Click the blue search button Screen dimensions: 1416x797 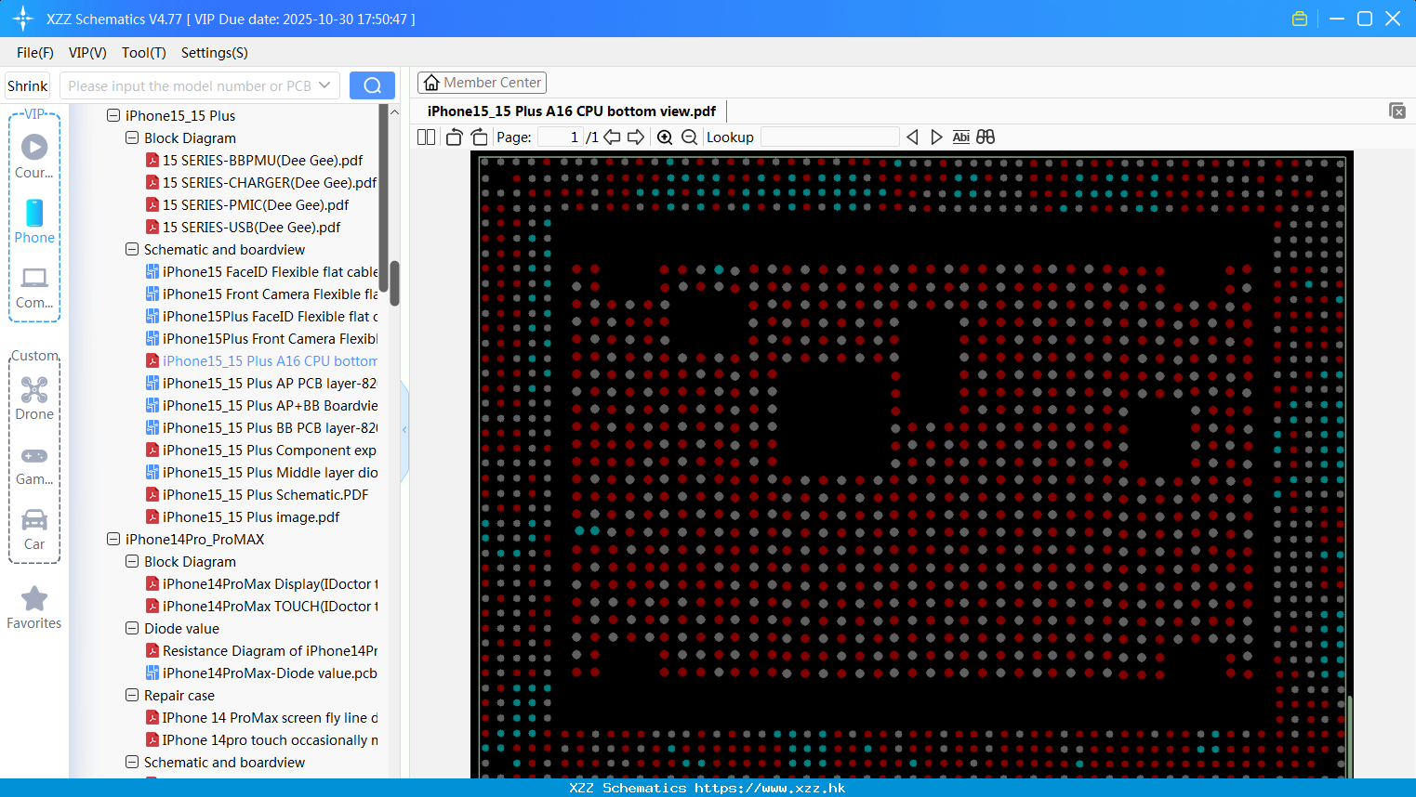pyautogui.click(x=372, y=85)
